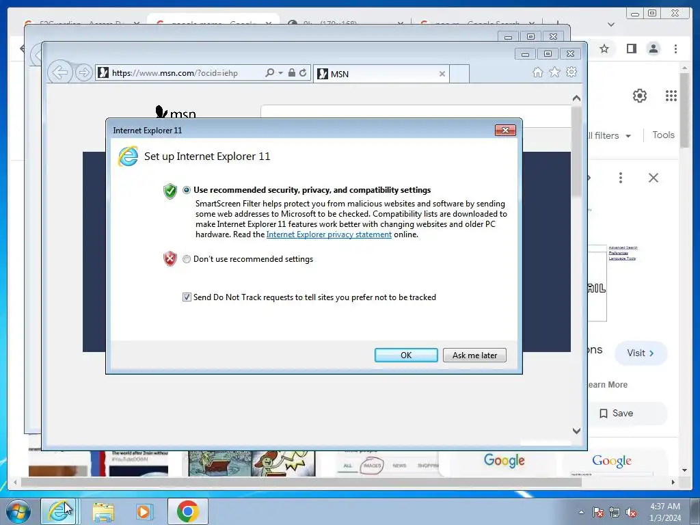700x525 pixels.
Task: Refresh the MSN page
Action: [303, 72]
